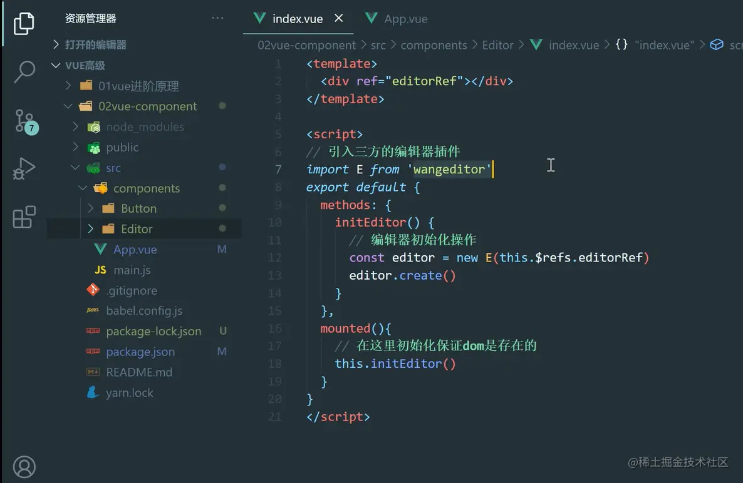743x483 pixels.
Task: Click the babel icon of babel.config.js
Action: pos(93,310)
